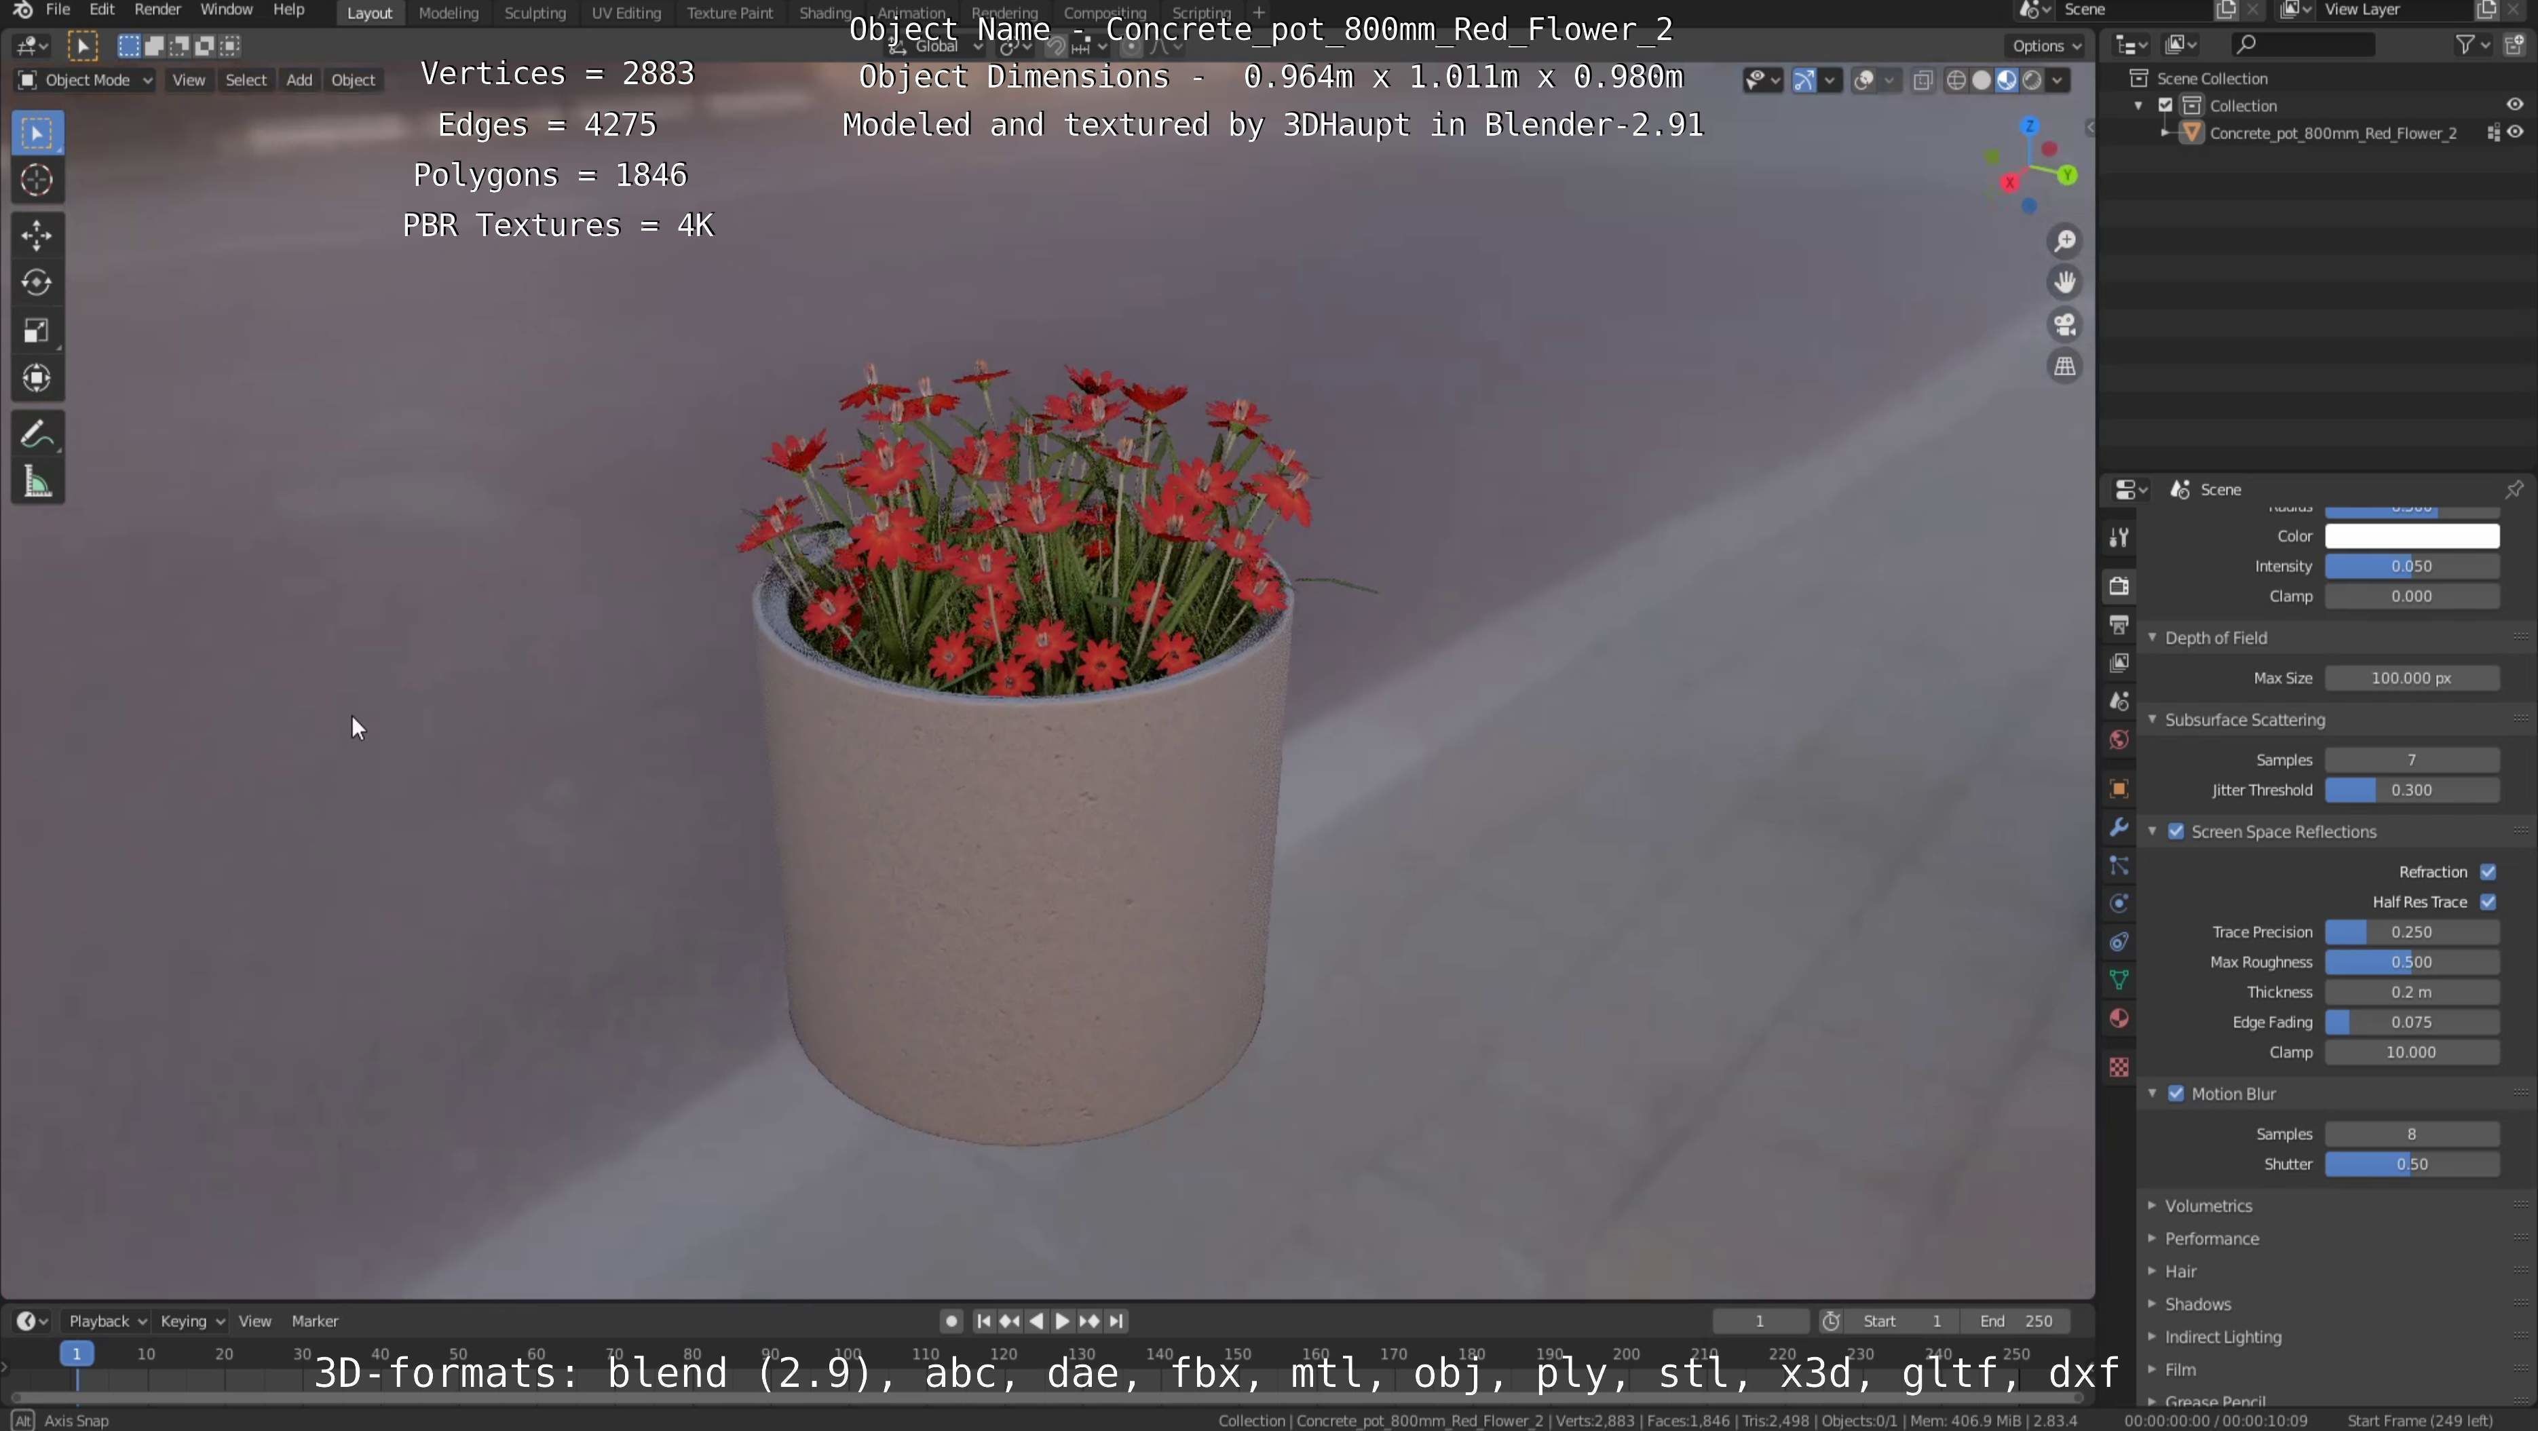
Task: Open the Modifiers properties tab
Action: click(x=2119, y=827)
